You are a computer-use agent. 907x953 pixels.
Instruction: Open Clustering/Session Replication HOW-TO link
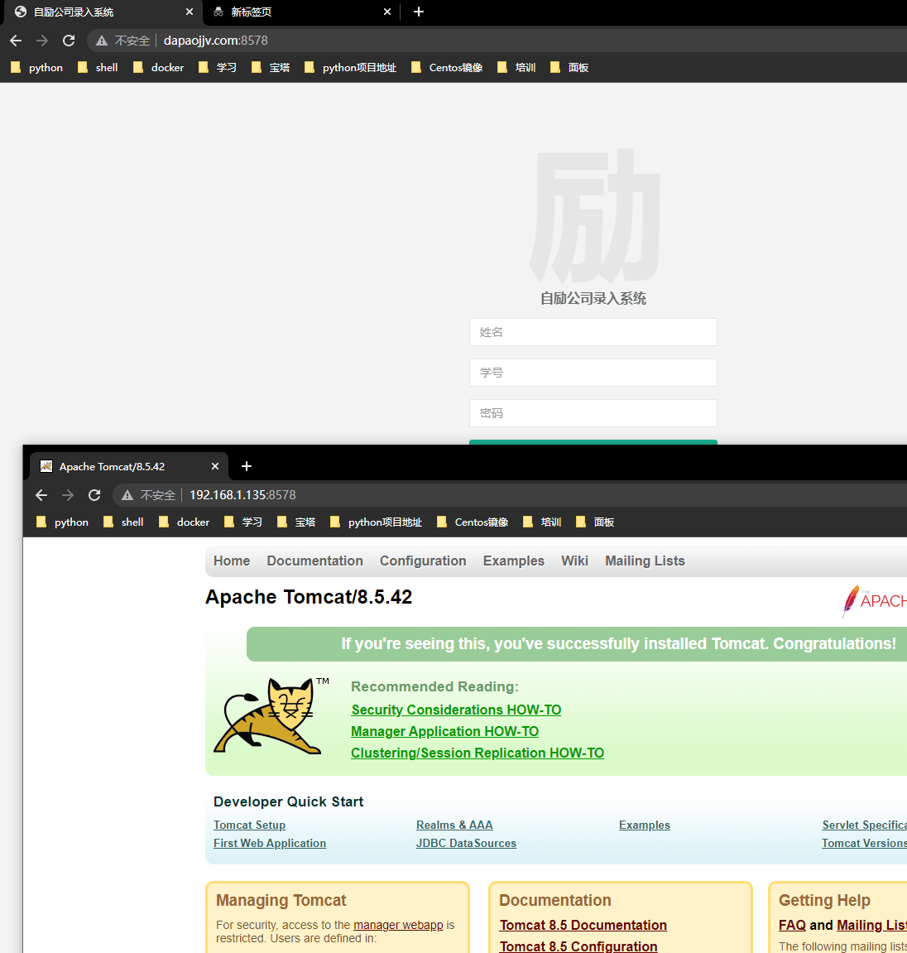click(x=477, y=753)
